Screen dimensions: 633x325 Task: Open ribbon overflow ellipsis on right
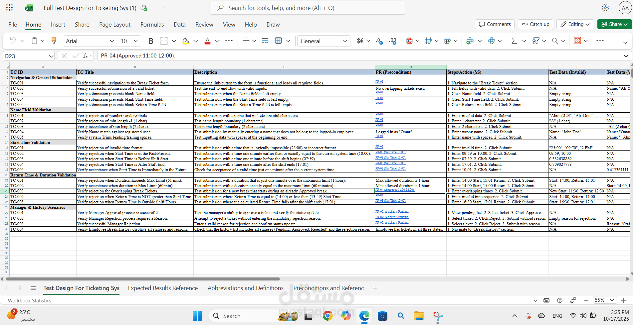click(x=600, y=41)
